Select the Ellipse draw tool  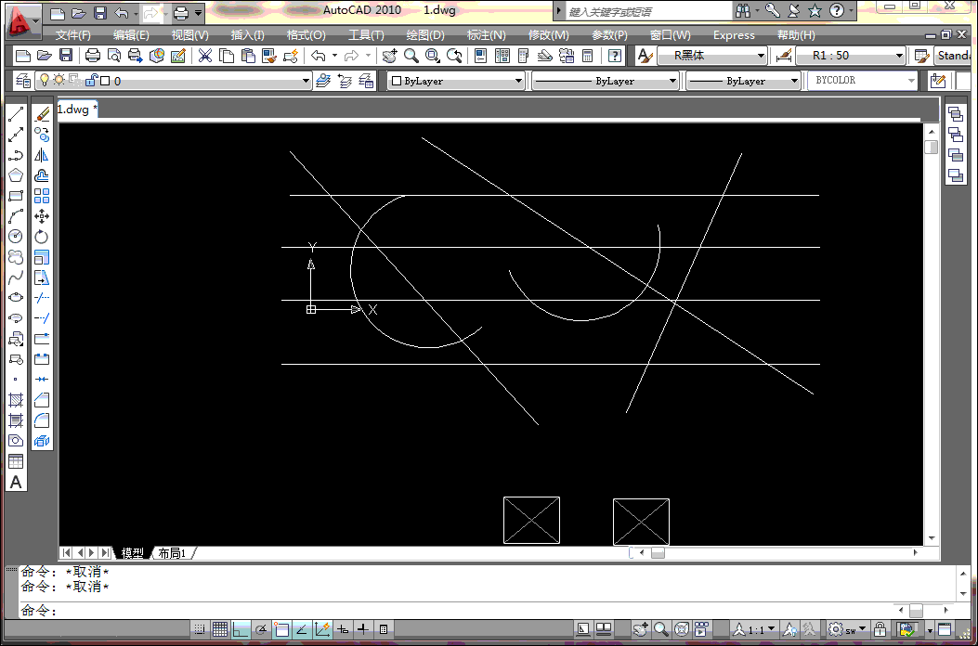(16, 297)
